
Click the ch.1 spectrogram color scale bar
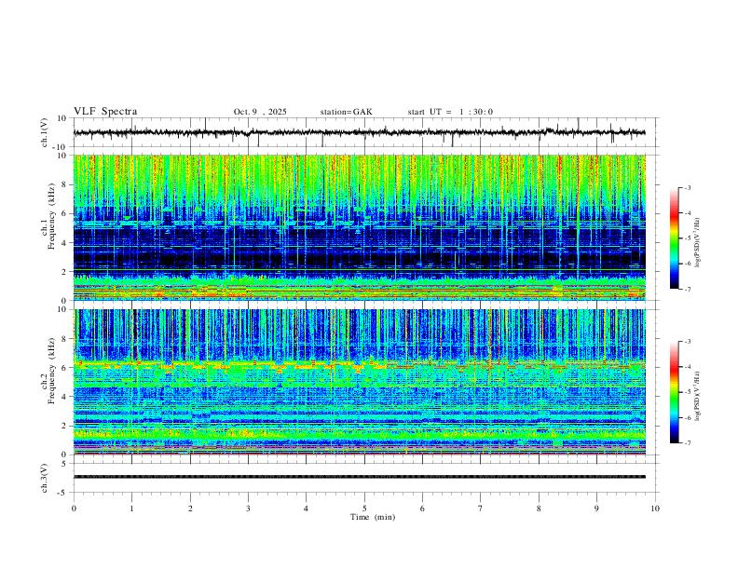675,238
